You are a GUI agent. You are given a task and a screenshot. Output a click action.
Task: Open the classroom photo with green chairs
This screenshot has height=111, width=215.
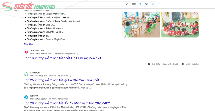coord(141,25)
